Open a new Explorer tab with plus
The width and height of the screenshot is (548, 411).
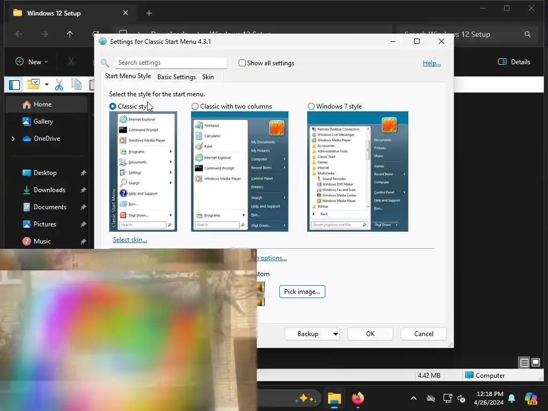(149, 13)
